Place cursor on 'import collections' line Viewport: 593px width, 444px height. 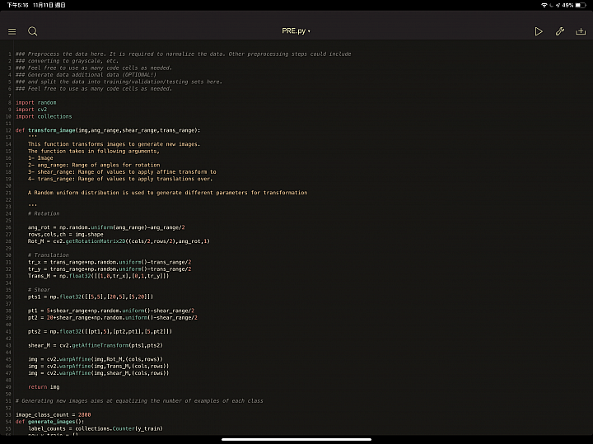tap(44, 116)
